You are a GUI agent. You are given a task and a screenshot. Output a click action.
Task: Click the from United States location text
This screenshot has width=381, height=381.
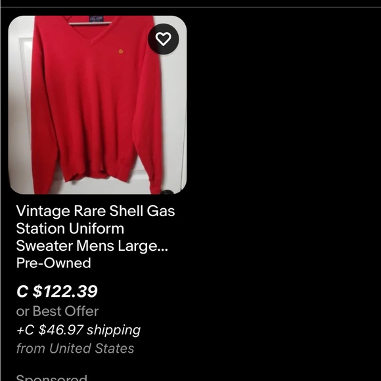point(75,348)
